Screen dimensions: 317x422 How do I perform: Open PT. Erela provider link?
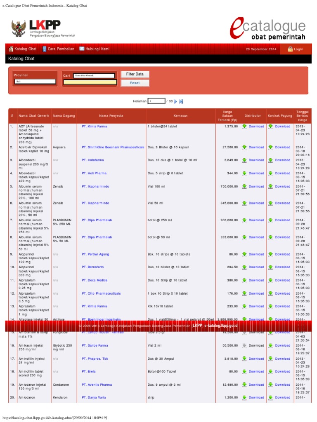tap(89, 371)
